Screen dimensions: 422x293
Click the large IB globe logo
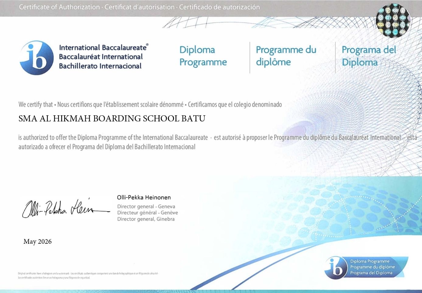(x=37, y=58)
